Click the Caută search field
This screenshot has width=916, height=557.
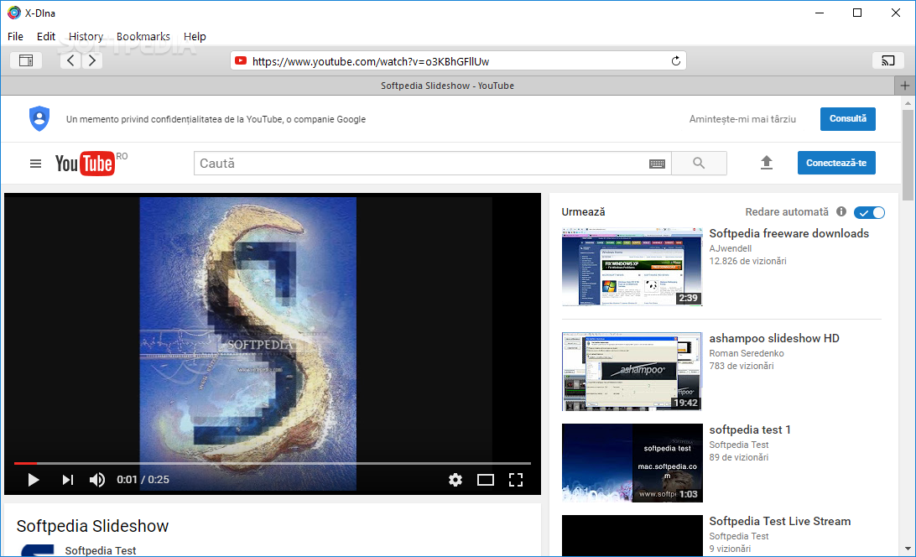(x=432, y=163)
